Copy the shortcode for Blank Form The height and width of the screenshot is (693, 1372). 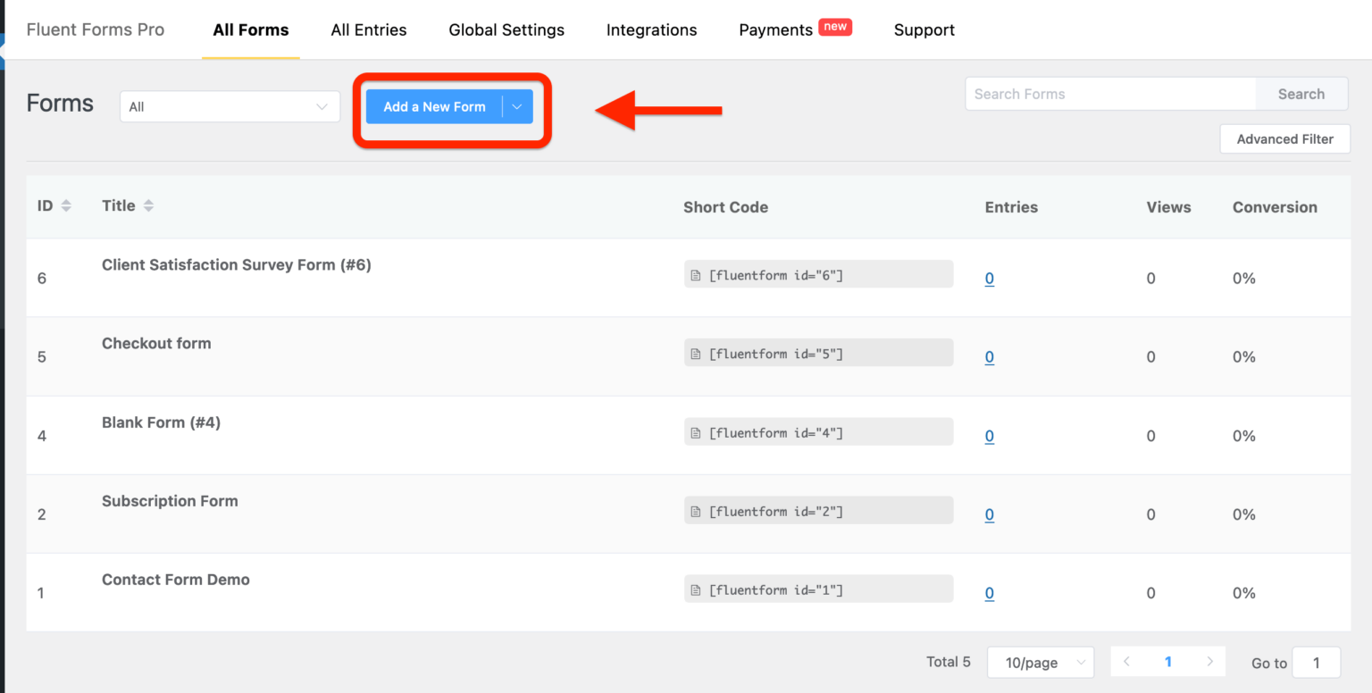click(818, 431)
